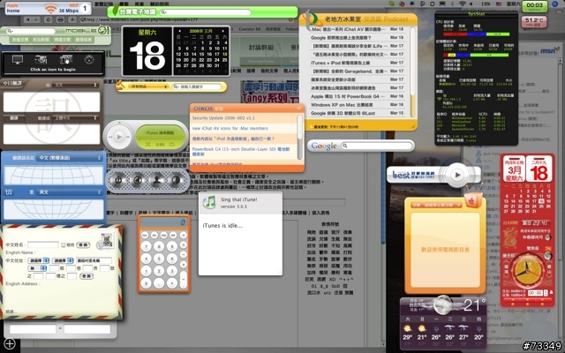Open 'new iChat AV icons for .Mac members'
The image size is (565, 353).
[x=230, y=128]
